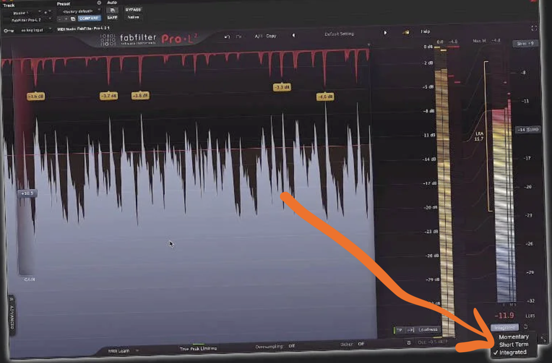Open the preset circle menu icon
Screen dimensions: 552x363
pos(99,3)
